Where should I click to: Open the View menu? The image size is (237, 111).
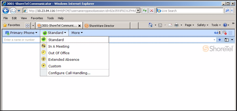point(24,18)
